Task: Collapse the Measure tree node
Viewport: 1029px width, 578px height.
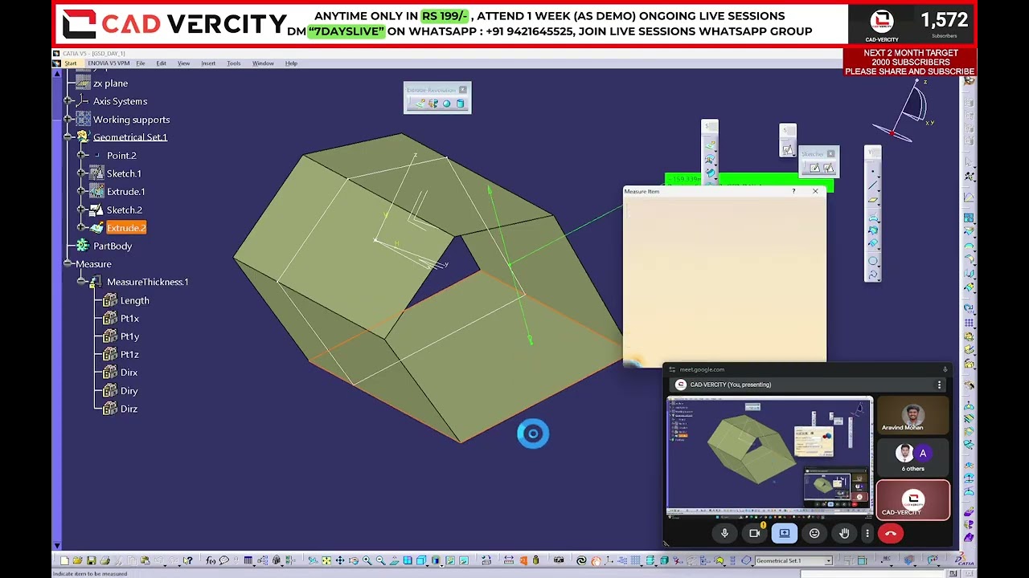Action: (69, 264)
